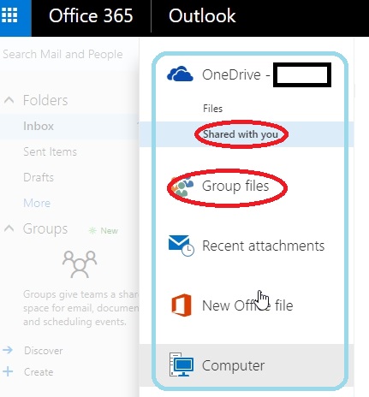Click the green New badge next to Groups
Screen dimensions: 369x397
104,230
